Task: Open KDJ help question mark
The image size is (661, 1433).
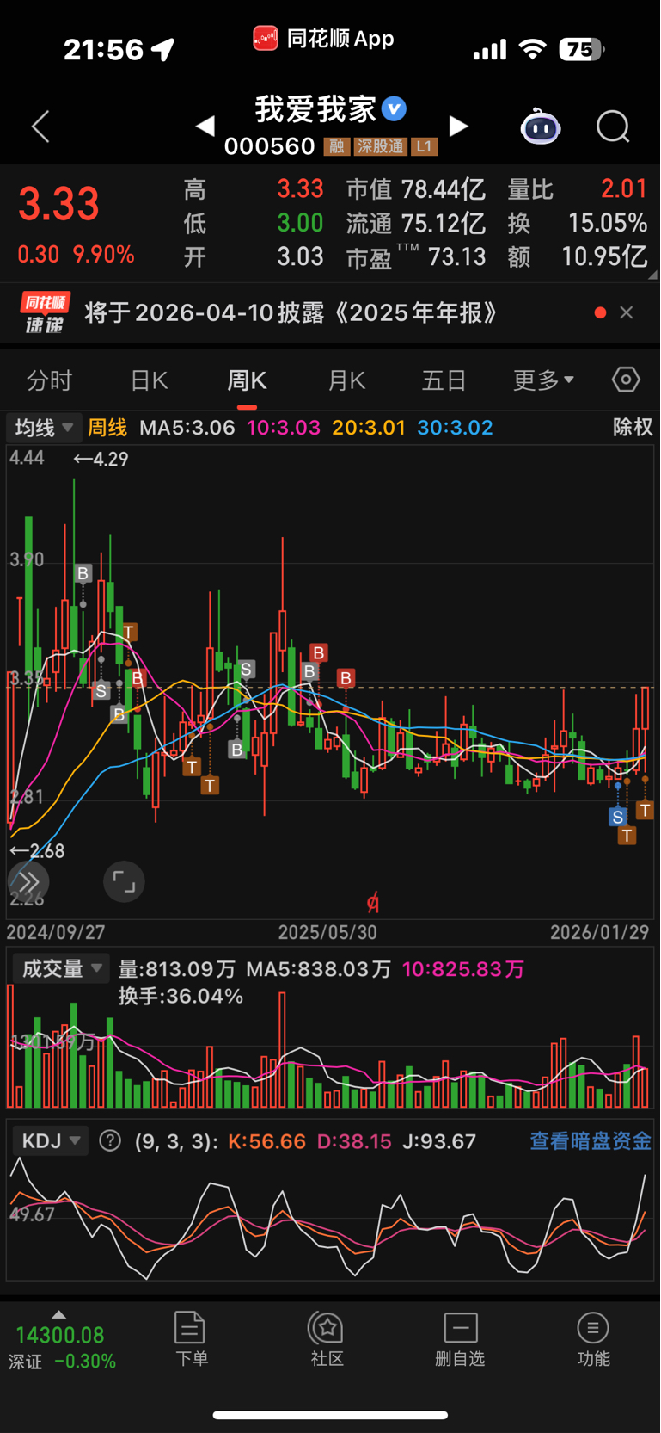Action: click(x=110, y=1140)
